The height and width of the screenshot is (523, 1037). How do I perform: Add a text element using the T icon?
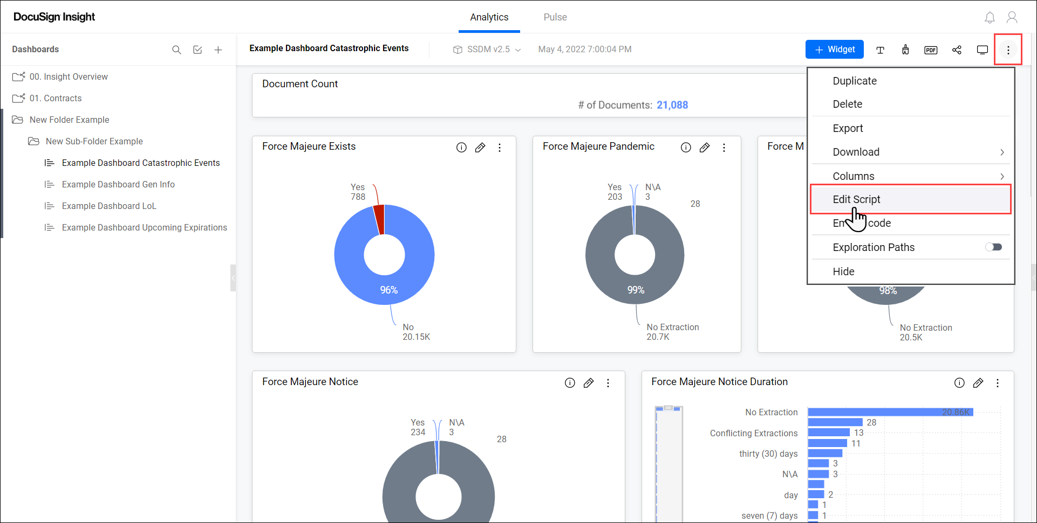pos(881,50)
